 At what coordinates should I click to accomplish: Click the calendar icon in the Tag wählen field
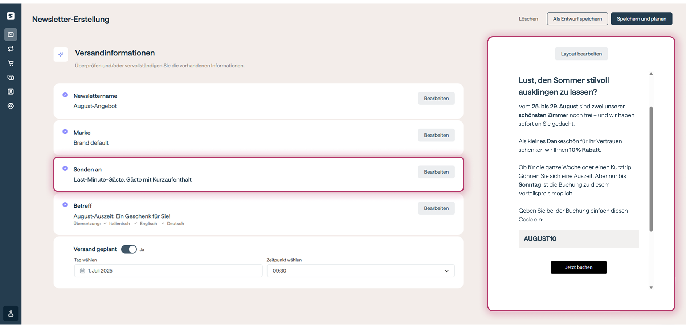coord(82,271)
